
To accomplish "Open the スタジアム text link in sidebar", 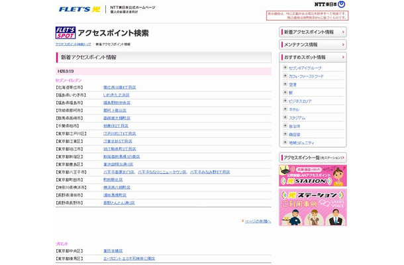I will point(297,118).
